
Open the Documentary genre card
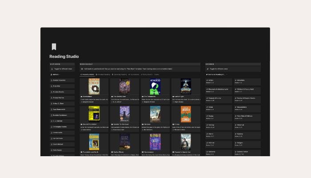[247, 108]
